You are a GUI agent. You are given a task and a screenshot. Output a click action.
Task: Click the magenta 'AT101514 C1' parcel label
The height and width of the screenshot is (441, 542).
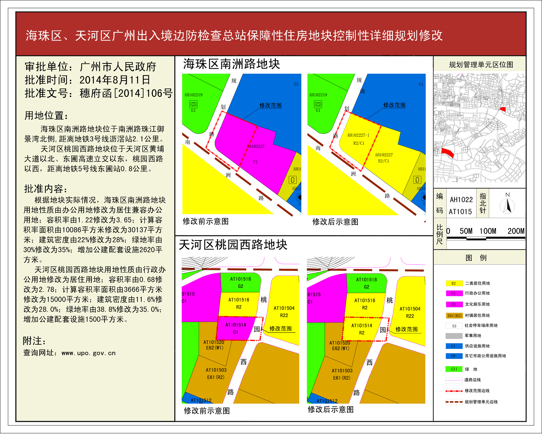click(x=236, y=328)
